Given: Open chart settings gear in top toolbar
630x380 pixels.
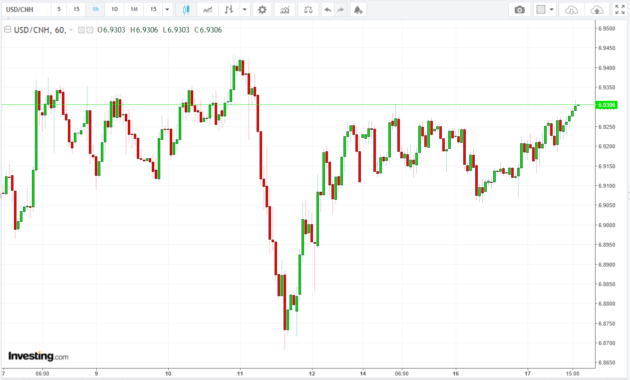Looking at the screenshot, I should point(262,9).
